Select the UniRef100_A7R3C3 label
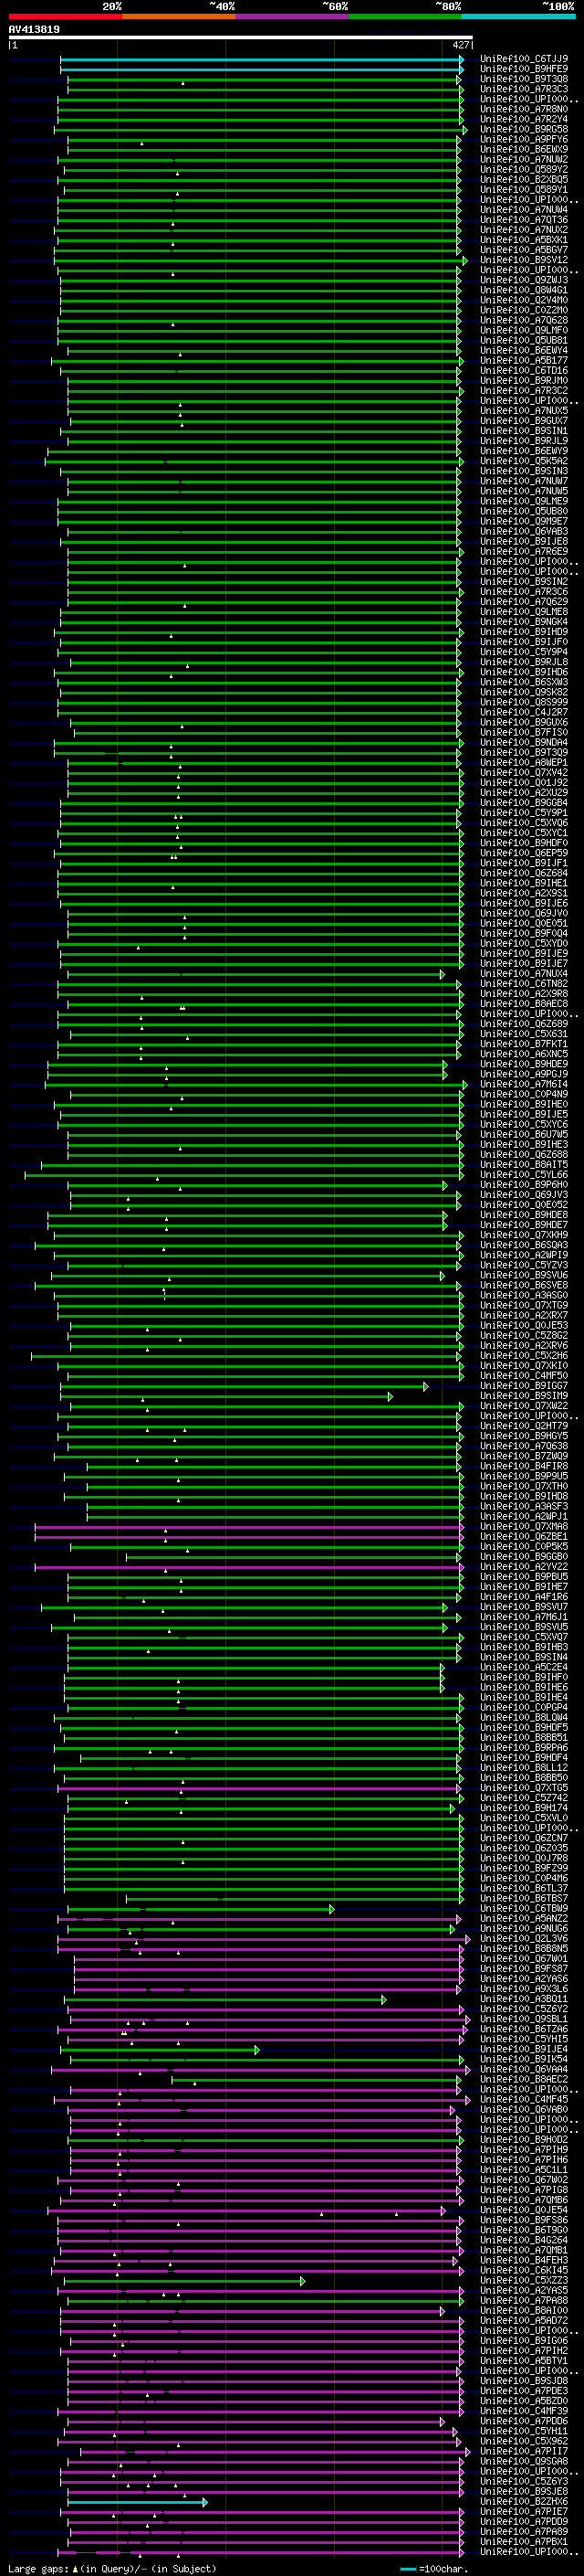Viewport: 584px width, 2576px height. click(523, 89)
